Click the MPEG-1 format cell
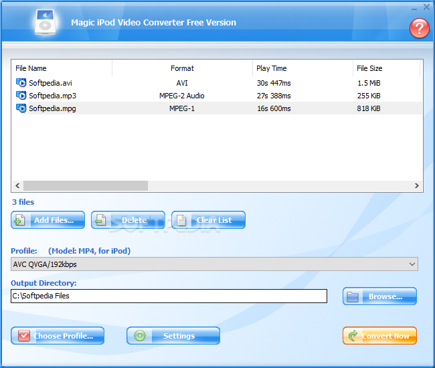Image resolution: width=435 pixels, height=368 pixels. (182, 108)
